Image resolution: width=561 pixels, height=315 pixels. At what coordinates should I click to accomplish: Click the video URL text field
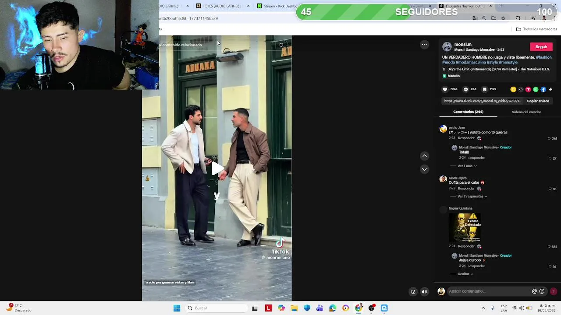coord(482,101)
